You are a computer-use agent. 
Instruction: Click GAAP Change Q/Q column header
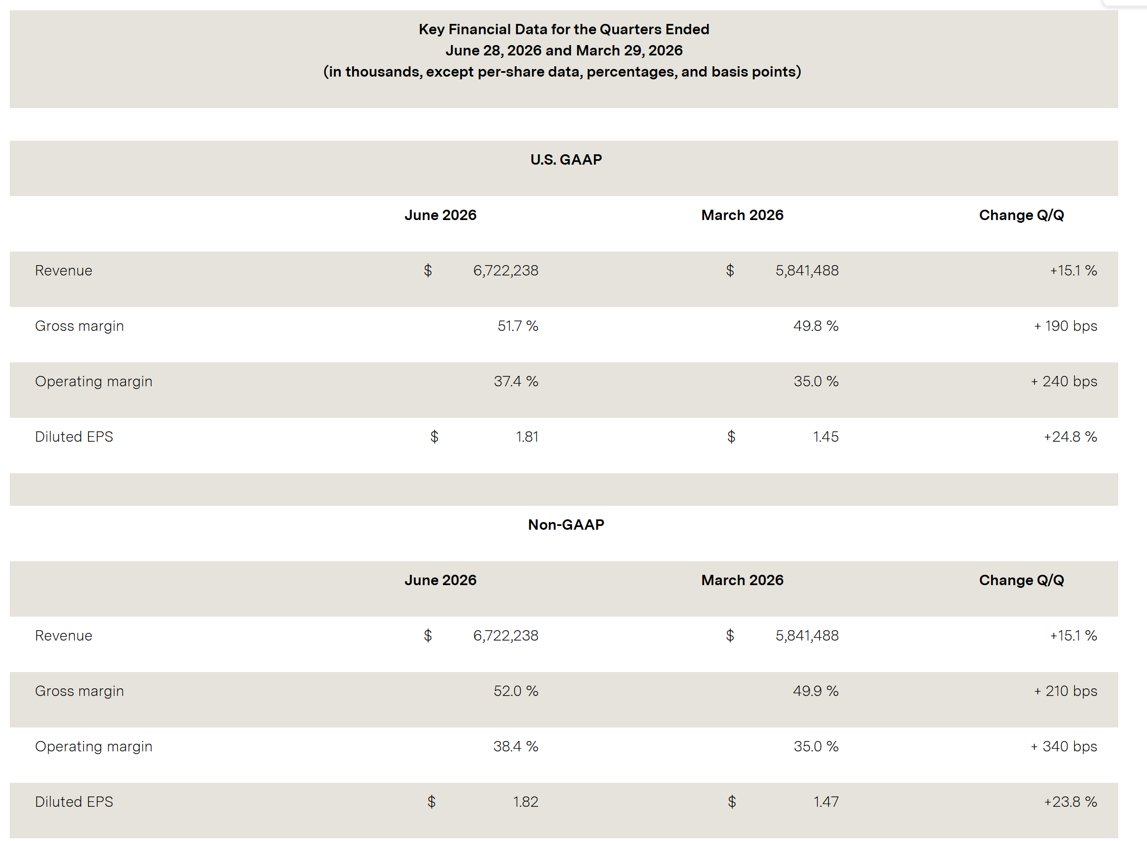[x=1021, y=215]
